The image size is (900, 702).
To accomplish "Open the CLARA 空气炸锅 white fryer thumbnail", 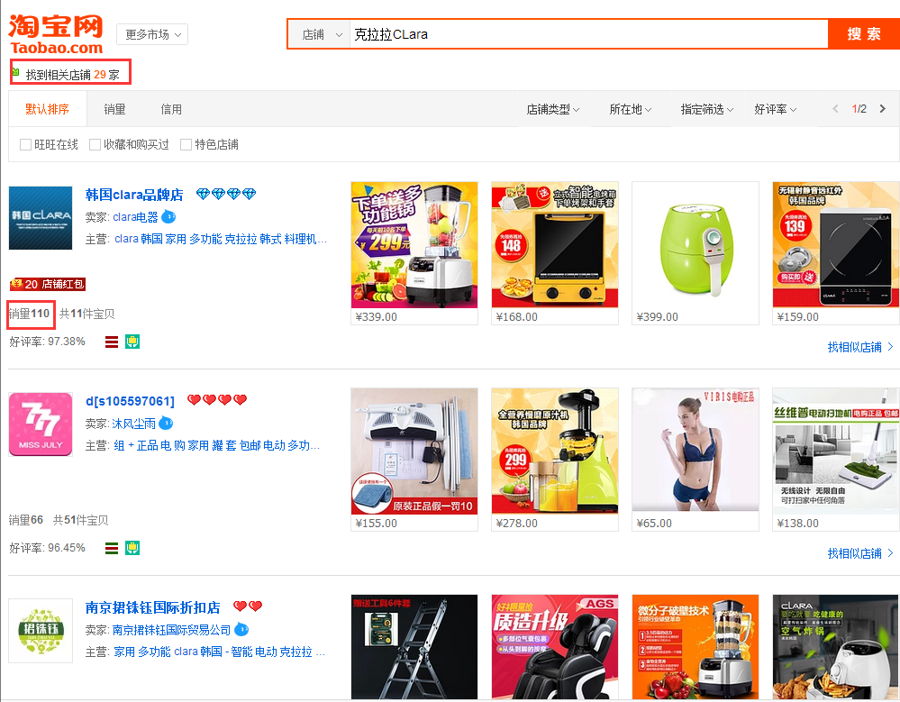I will pyautogui.click(x=836, y=647).
